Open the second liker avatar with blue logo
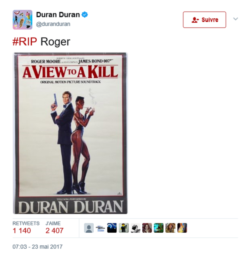Screen dimensions: 246x255 (x=100, y=228)
